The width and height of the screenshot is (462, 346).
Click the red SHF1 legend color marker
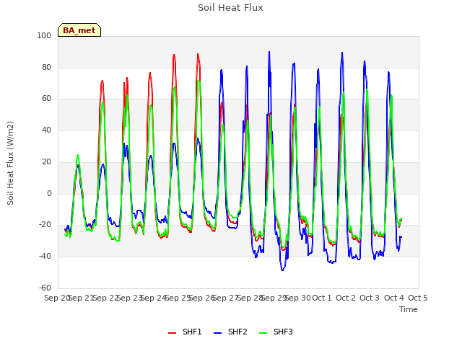pos(172,332)
